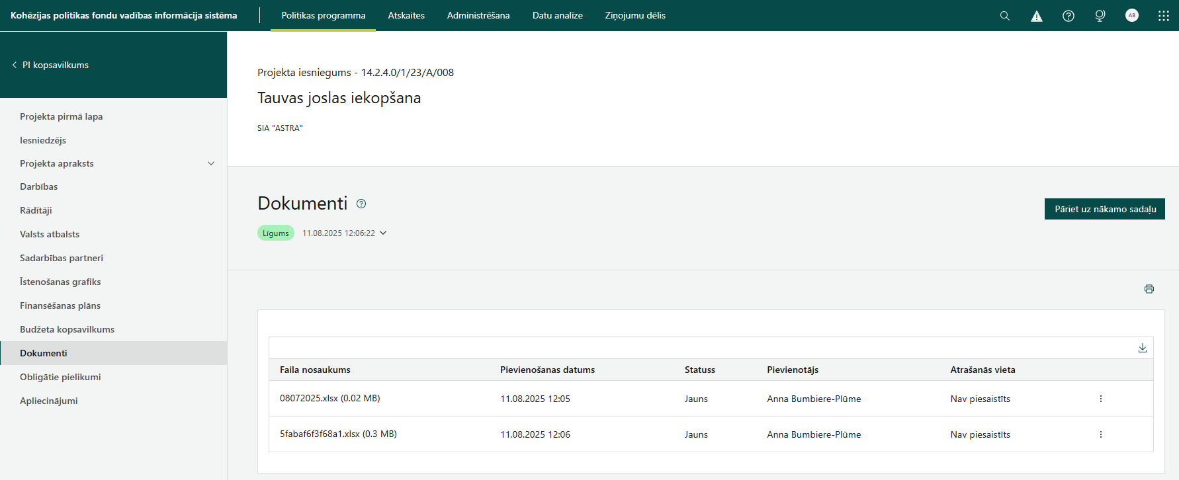
Task: Select Dokumenti in the sidebar
Action: (114, 353)
